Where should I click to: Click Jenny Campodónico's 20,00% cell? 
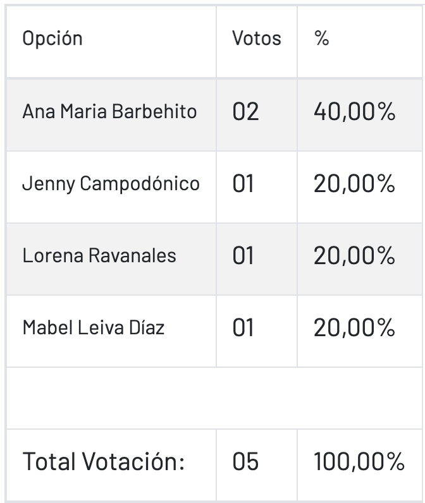point(359,187)
